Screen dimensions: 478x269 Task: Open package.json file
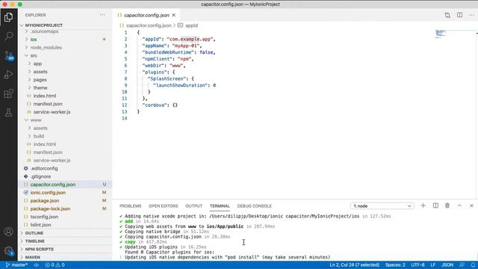pos(45,201)
